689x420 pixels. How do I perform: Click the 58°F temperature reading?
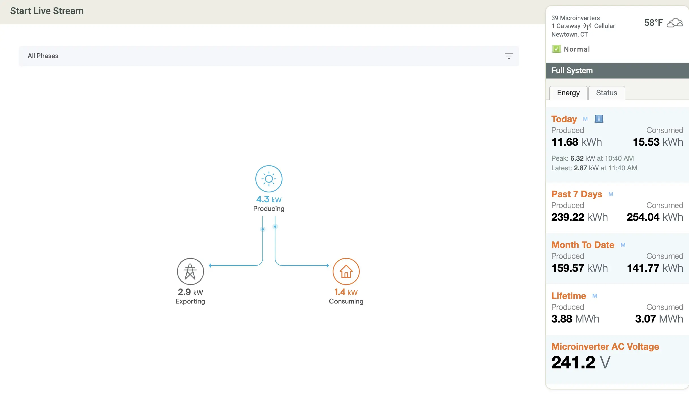pos(653,23)
